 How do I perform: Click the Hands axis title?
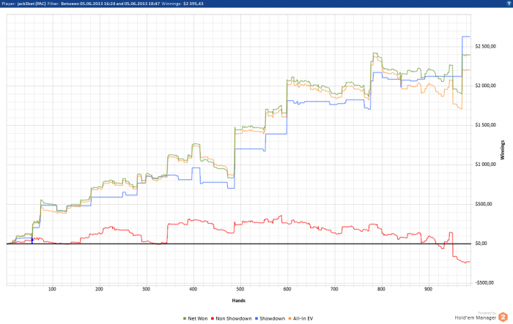click(238, 301)
